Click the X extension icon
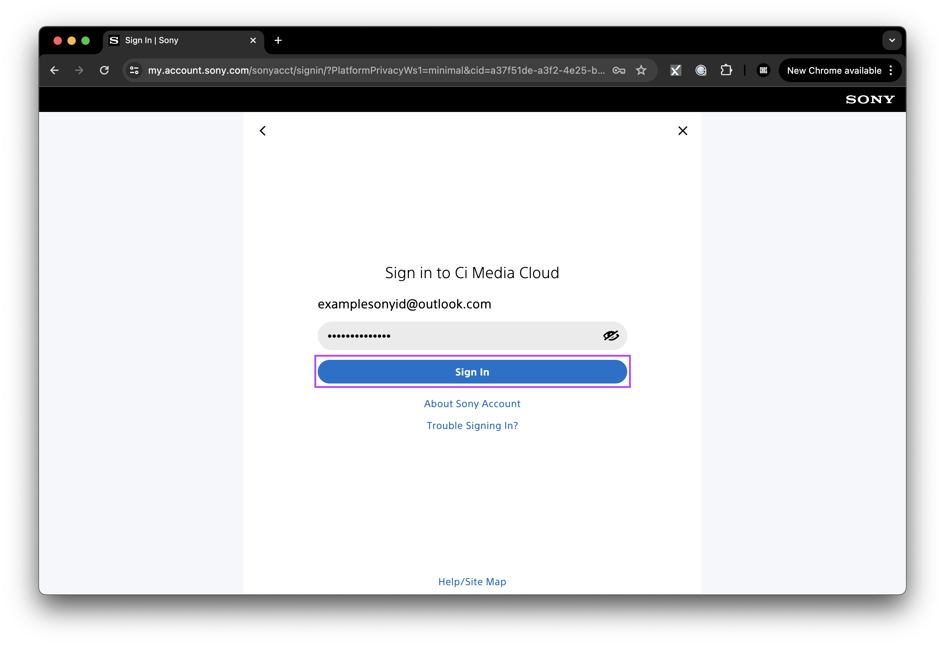Screen dimensions: 945x646 point(676,70)
